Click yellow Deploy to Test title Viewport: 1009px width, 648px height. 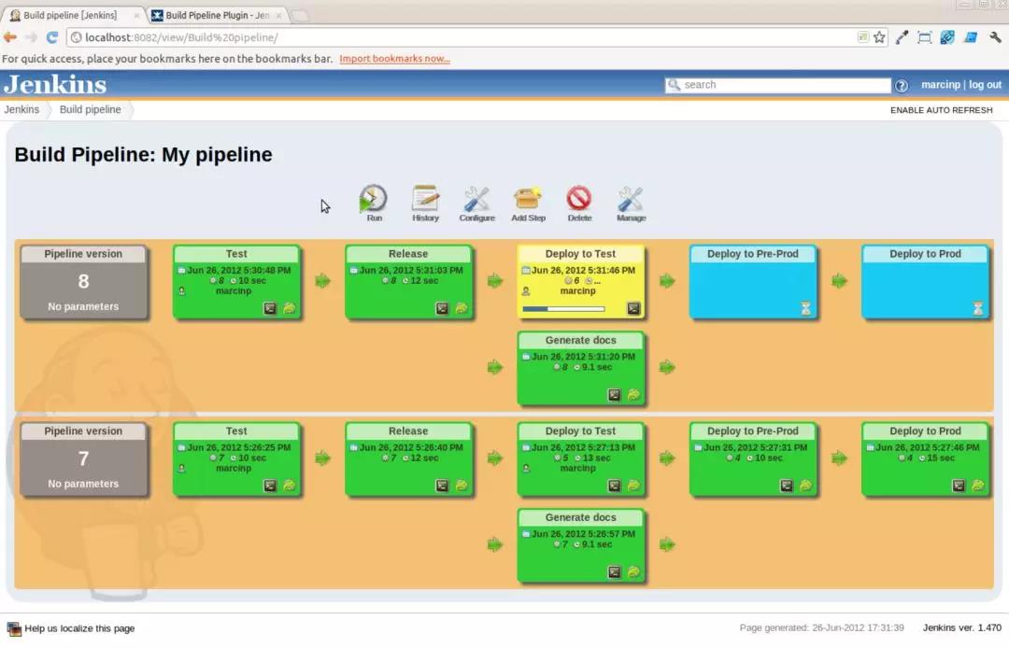pyautogui.click(x=580, y=254)
